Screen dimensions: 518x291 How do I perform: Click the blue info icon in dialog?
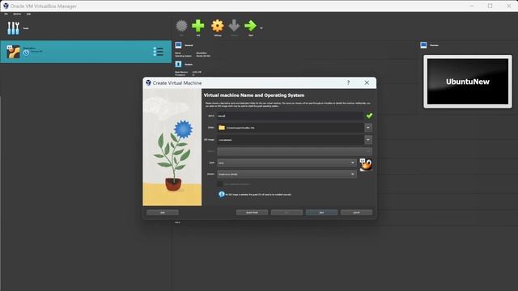[x=222, y=194]
